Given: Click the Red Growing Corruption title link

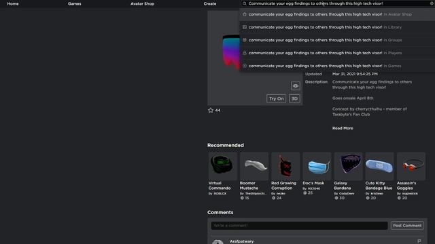Looking at the screenshot, I should [x=284, y=186].
